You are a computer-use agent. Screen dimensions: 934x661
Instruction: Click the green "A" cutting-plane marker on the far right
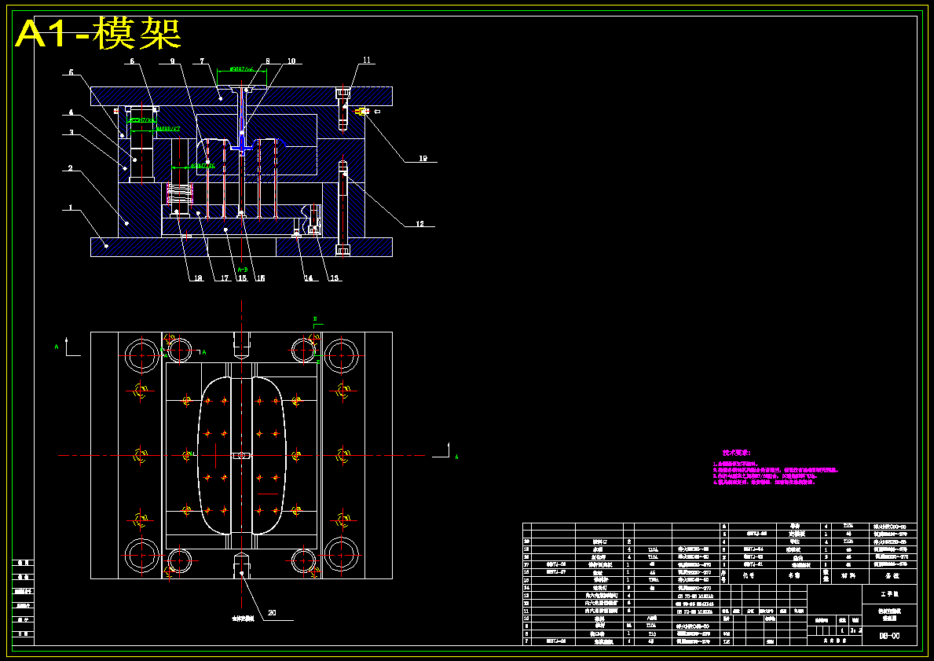click(x=457, y=457)
